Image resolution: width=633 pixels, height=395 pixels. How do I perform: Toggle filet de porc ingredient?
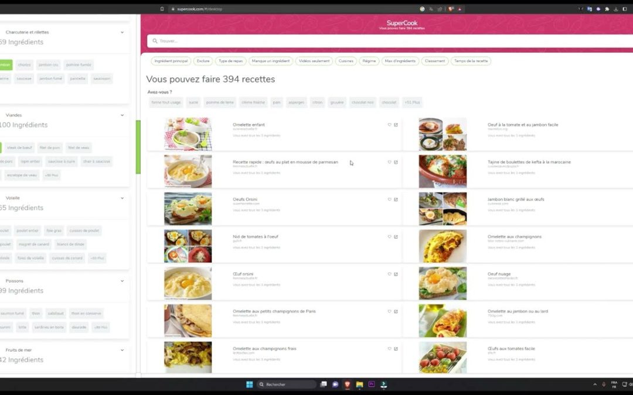(50, 148)
